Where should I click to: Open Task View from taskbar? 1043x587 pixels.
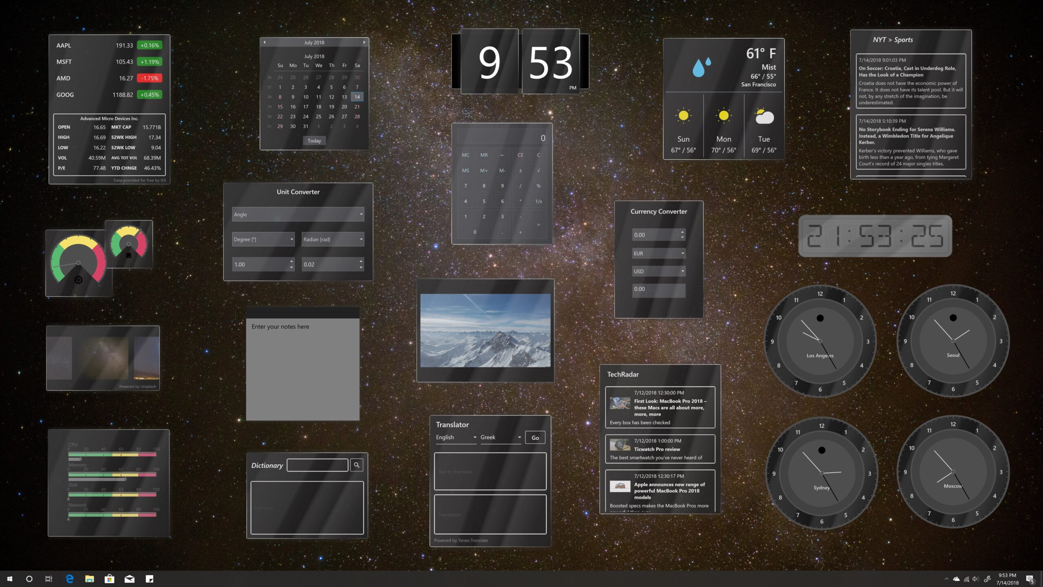pyautogui.click(x=49, y=578)
